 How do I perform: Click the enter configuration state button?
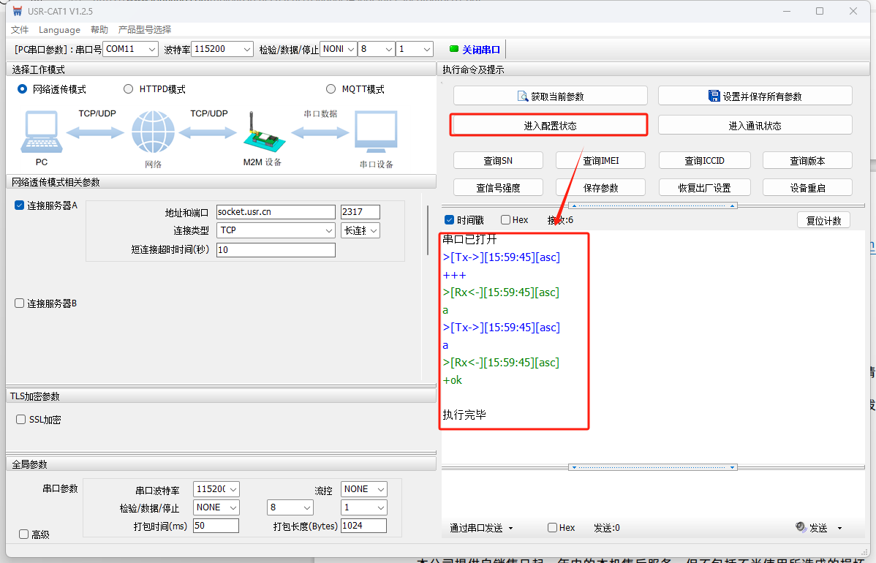pyautogui.click(x=549, y=125)
